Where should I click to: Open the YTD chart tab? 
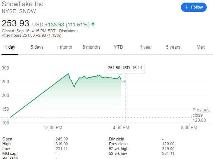118,47
